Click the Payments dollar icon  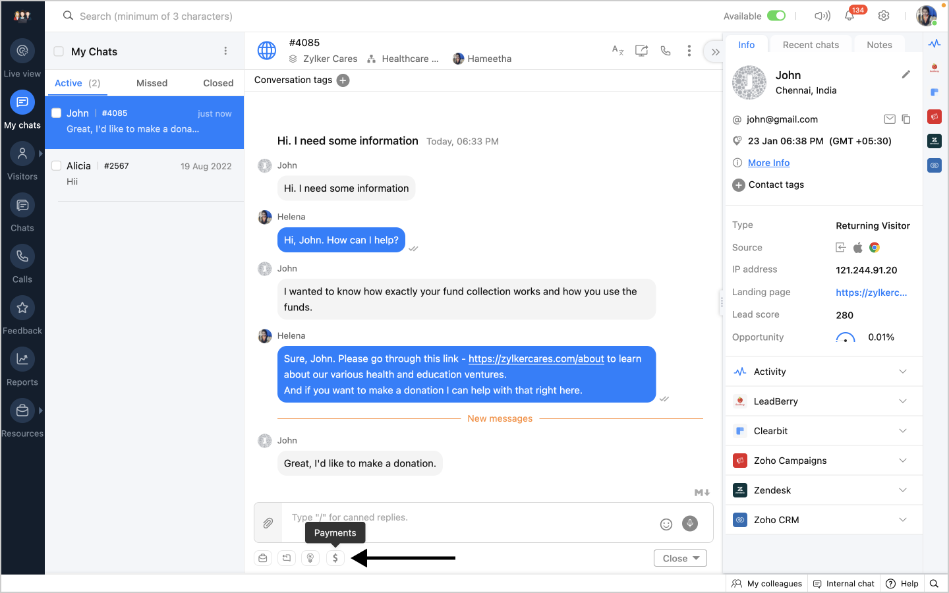pyautogui.click(x=335, y=558)
